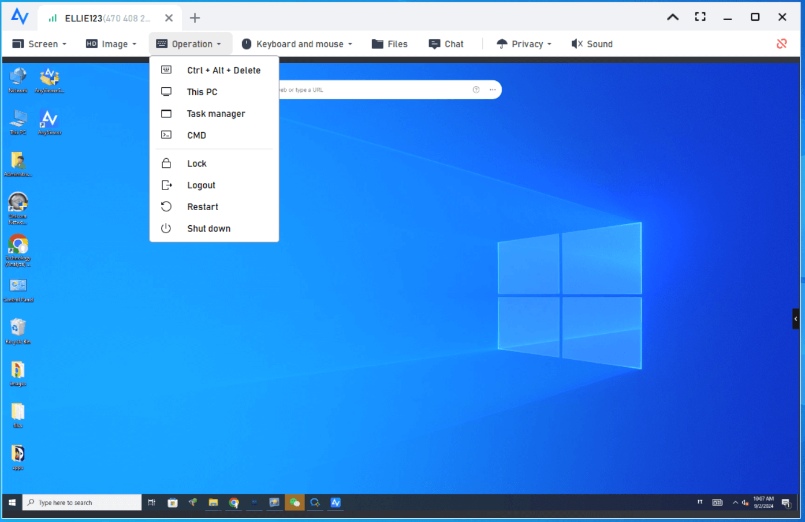The height and width of the screenshot is (522, 805).
Task: Open the Privacy dropdown menu
Action: 524,44
